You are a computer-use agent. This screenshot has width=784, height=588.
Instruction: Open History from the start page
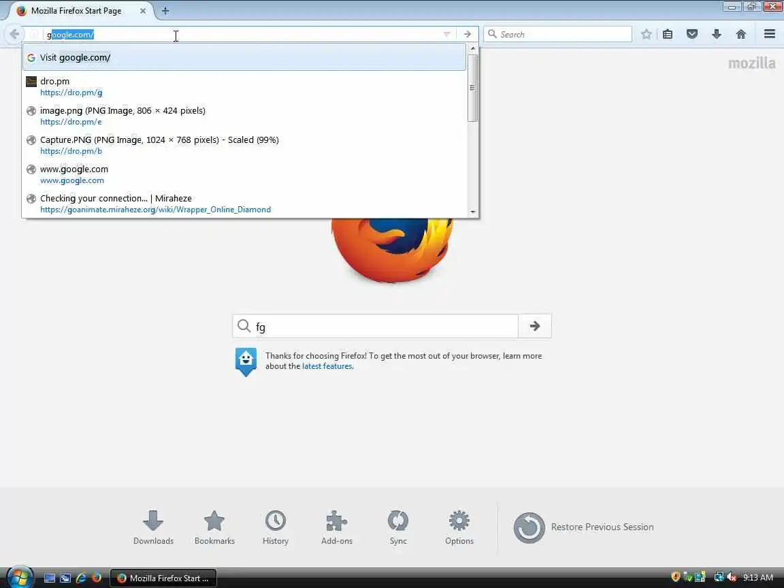coord(276,527)
